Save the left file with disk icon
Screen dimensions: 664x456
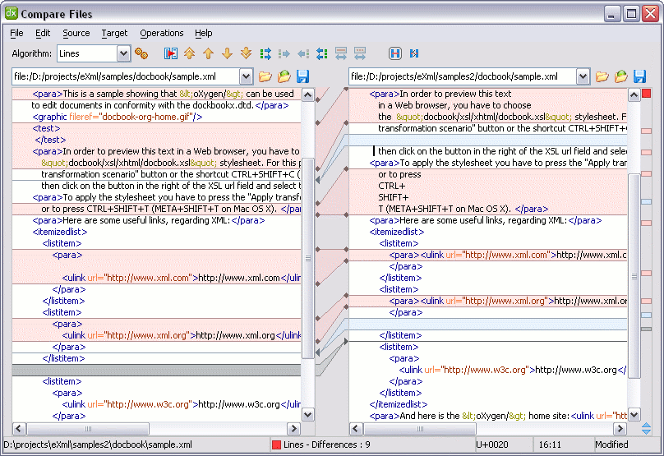pyautogui.click(x=303, y=76)
